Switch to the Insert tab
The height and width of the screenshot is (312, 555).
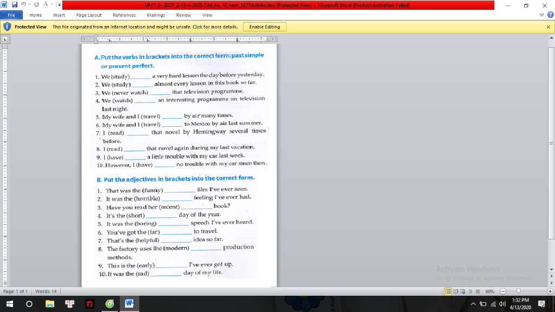59,15
